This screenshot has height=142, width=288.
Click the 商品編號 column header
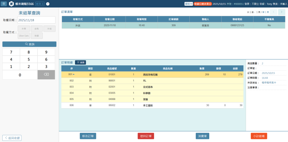coord(112,68)
